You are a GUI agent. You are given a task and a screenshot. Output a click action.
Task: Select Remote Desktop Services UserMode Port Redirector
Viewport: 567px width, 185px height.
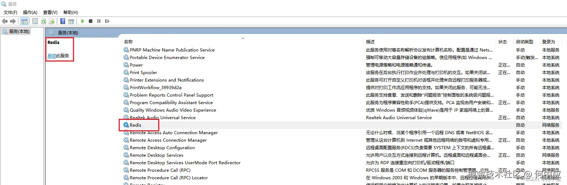click(185, 162)
